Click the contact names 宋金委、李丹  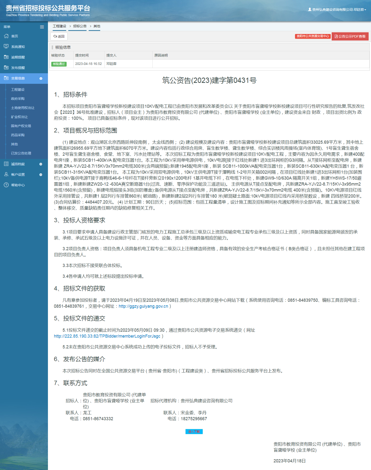(194, 413)
